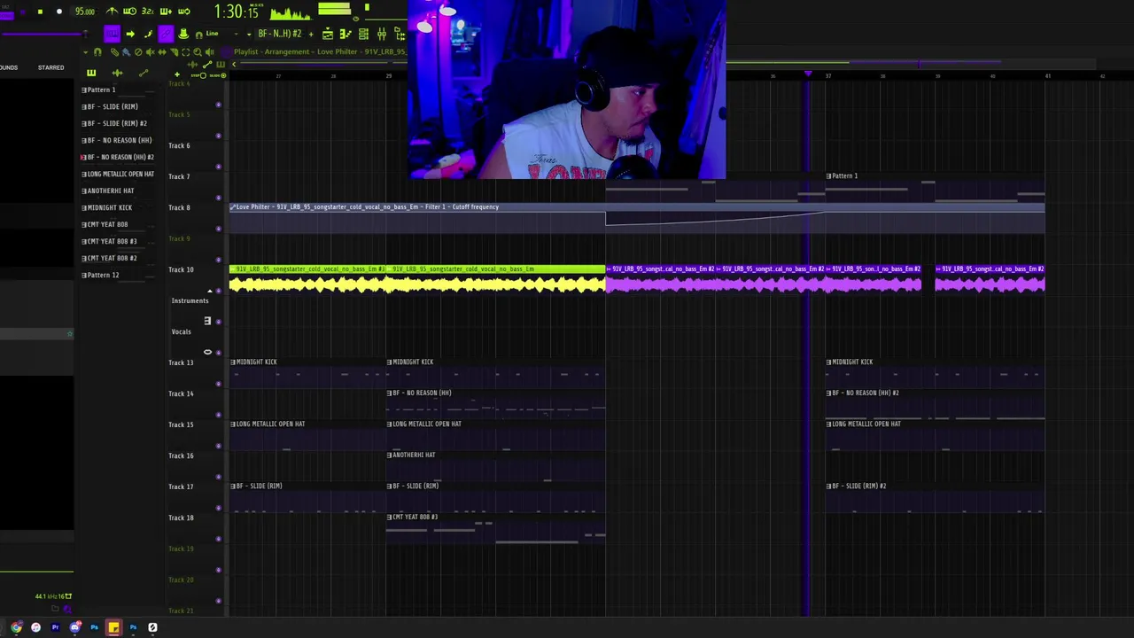Click the Vocals track header
1134x638 pixels.
click(181, 331)
